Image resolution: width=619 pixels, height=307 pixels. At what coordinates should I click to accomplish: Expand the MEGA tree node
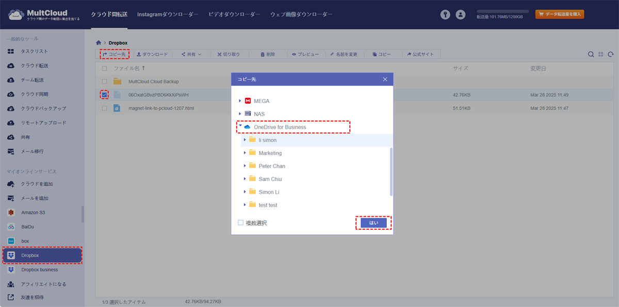(x=240, y=101)
